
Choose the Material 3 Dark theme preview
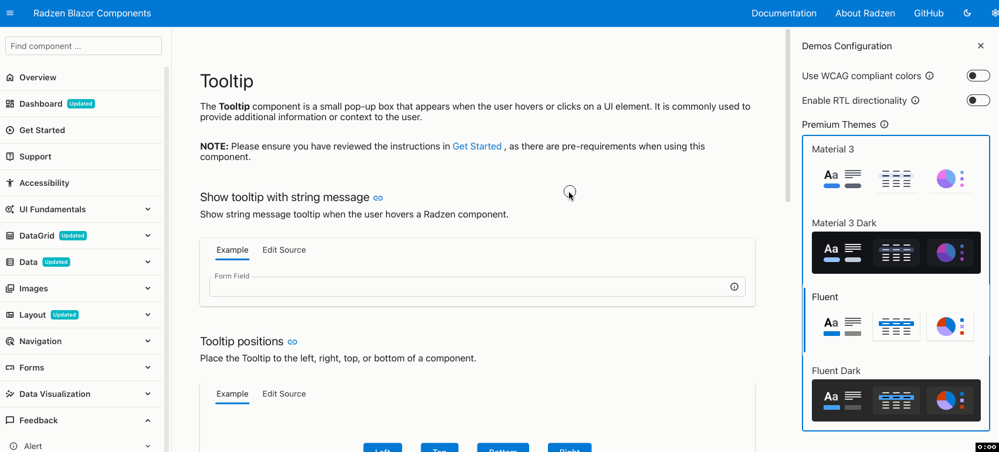[896, 253]
